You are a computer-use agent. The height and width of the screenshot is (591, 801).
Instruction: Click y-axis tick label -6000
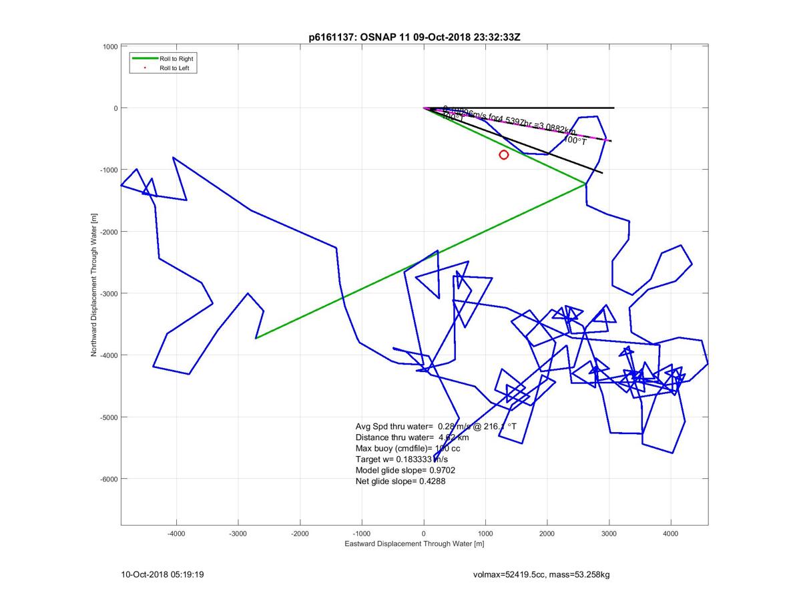click(109, 479)
